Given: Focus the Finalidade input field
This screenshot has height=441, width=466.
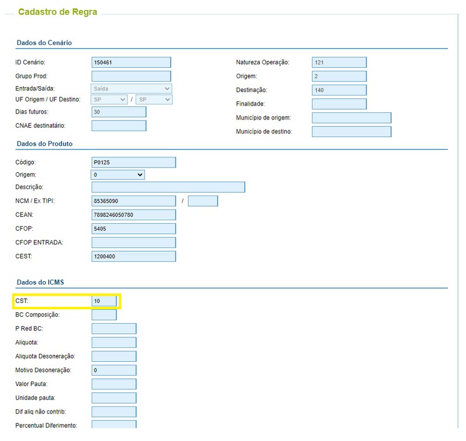Looking at the screenshot, I should pyautogui.click(x=339, y=104).
